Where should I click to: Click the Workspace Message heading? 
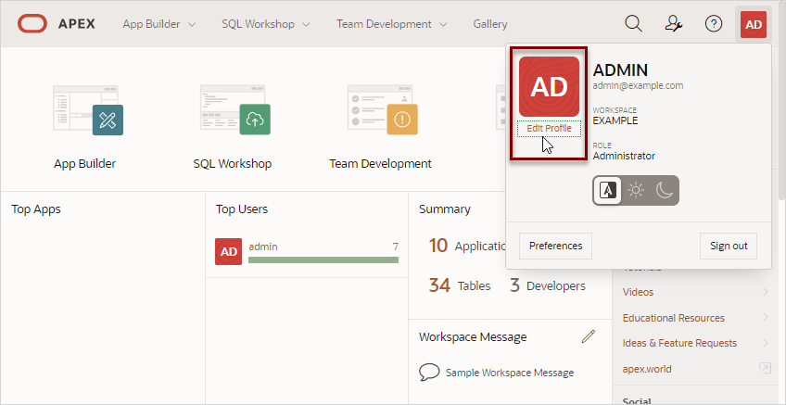(473, 336)
